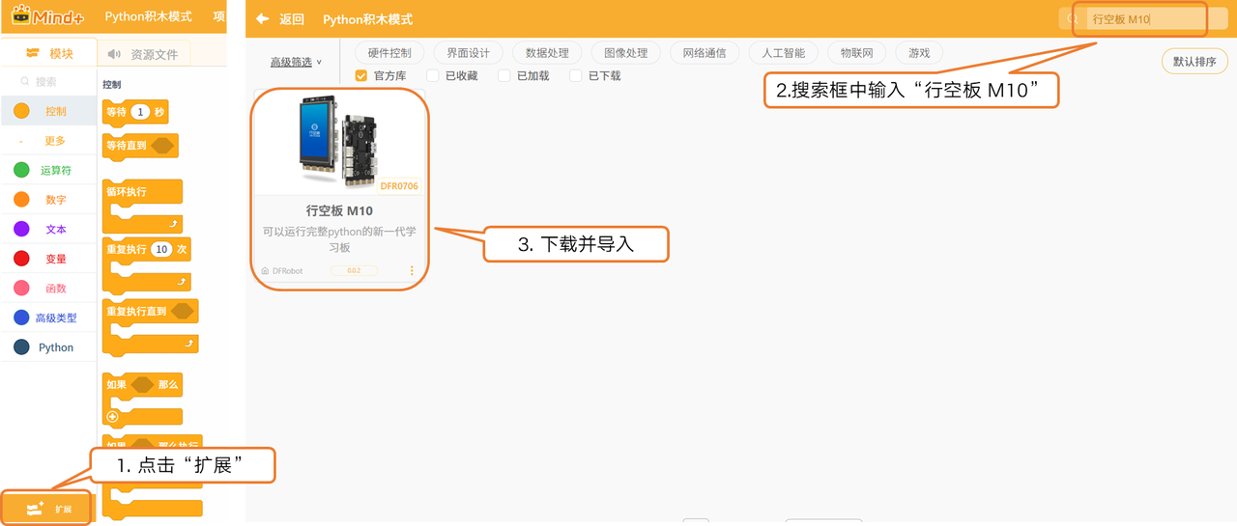This screenshot has height=526, width=1237.
Task: Click the 等待直到 block
Action: 140,146
